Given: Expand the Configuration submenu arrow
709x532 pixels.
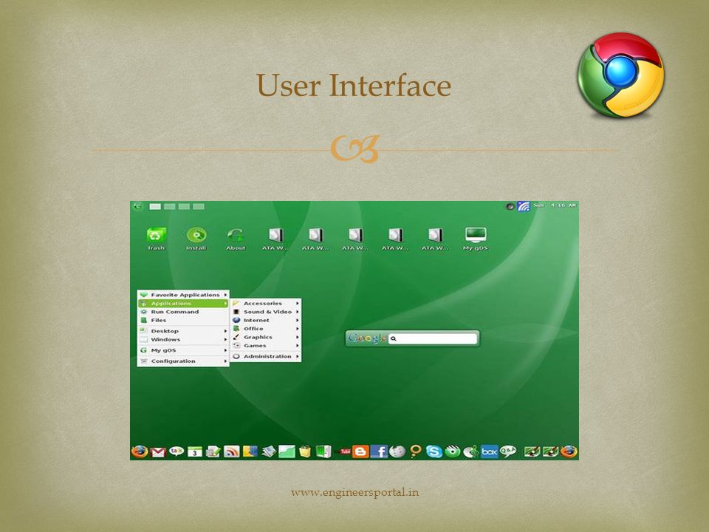Looking at the screenshot, I should click(x=225, y=361).
